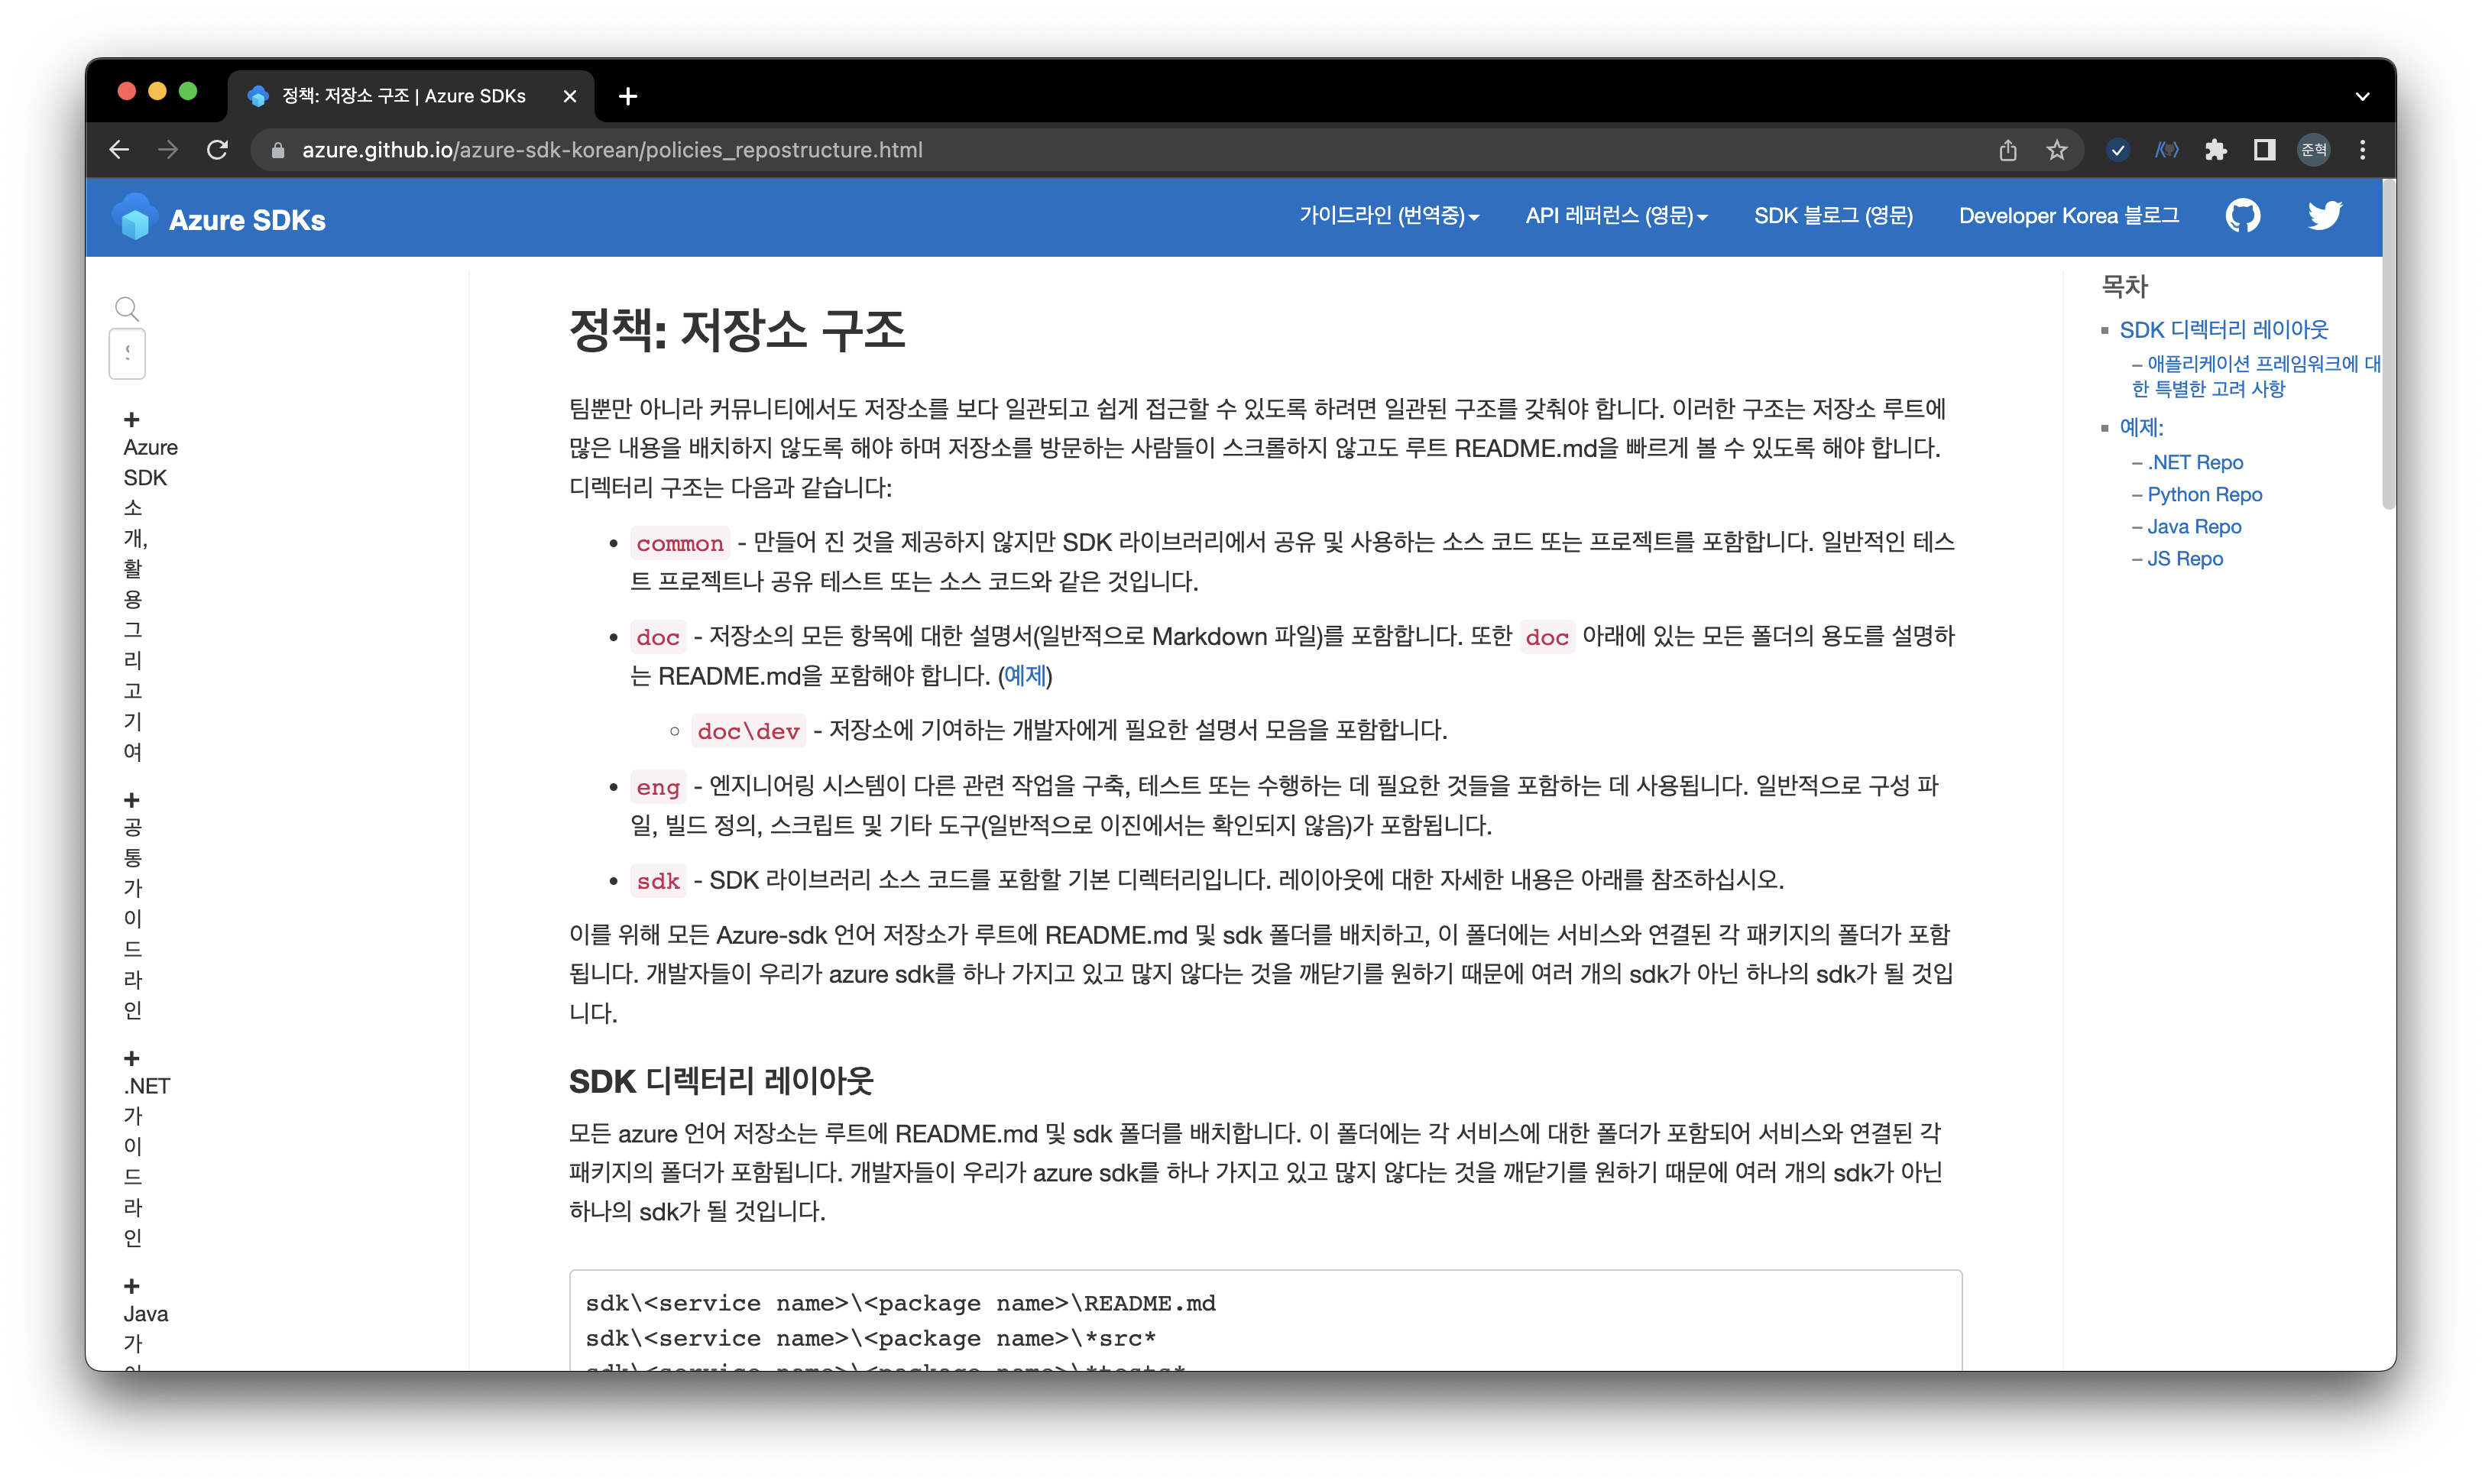
Task: Open the '가이드라인 (번역중)' dropdown menu
Action: [1389, 216]
